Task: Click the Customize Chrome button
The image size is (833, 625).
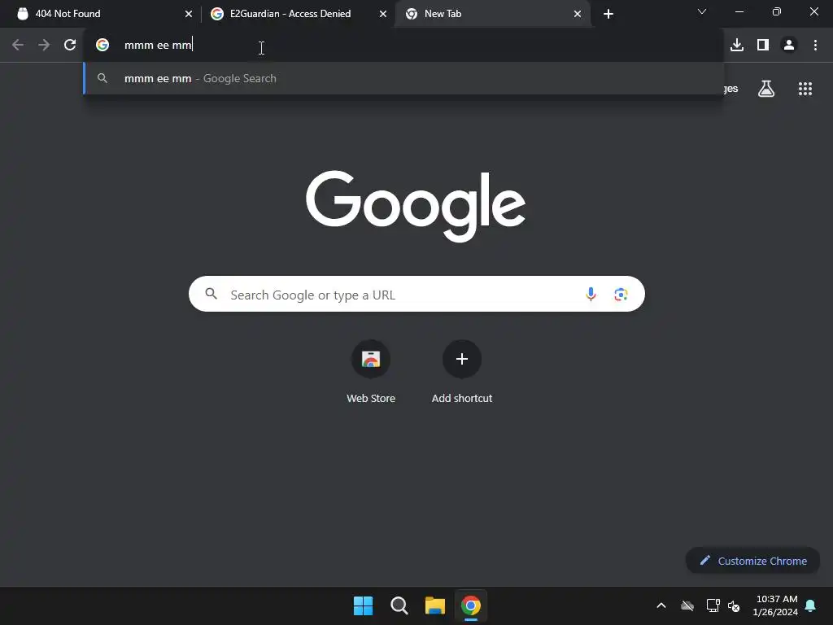Action: click(x=752, y=561)
